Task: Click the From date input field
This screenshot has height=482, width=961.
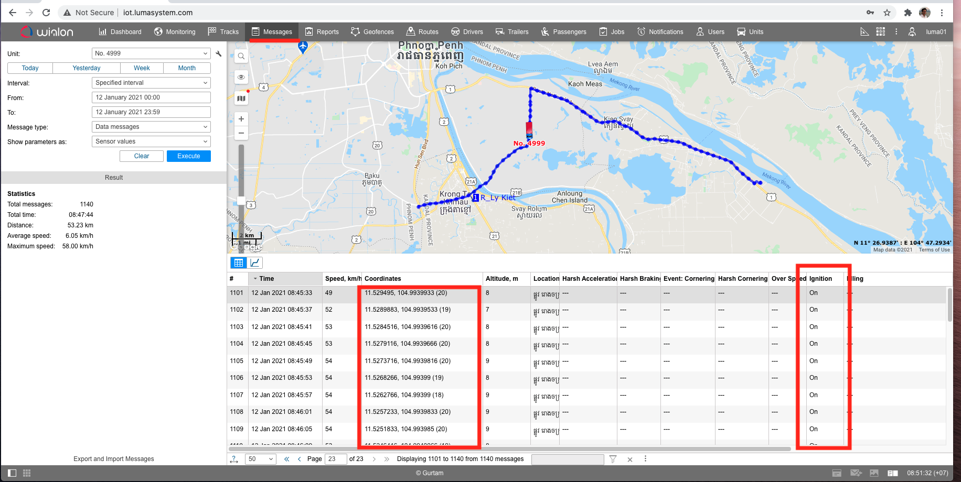Action: click(x=151, y=97)
